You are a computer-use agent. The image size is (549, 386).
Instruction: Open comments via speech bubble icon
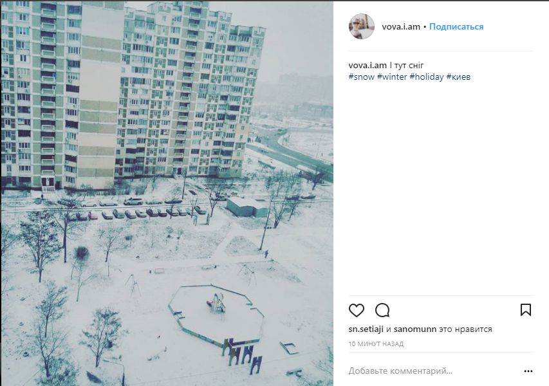pos(382,311)
